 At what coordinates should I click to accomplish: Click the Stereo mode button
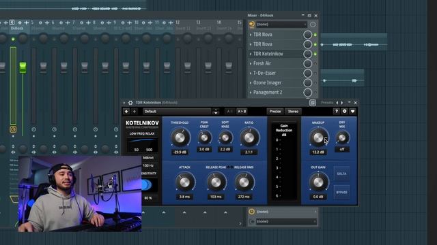click(x=293, y=111)
